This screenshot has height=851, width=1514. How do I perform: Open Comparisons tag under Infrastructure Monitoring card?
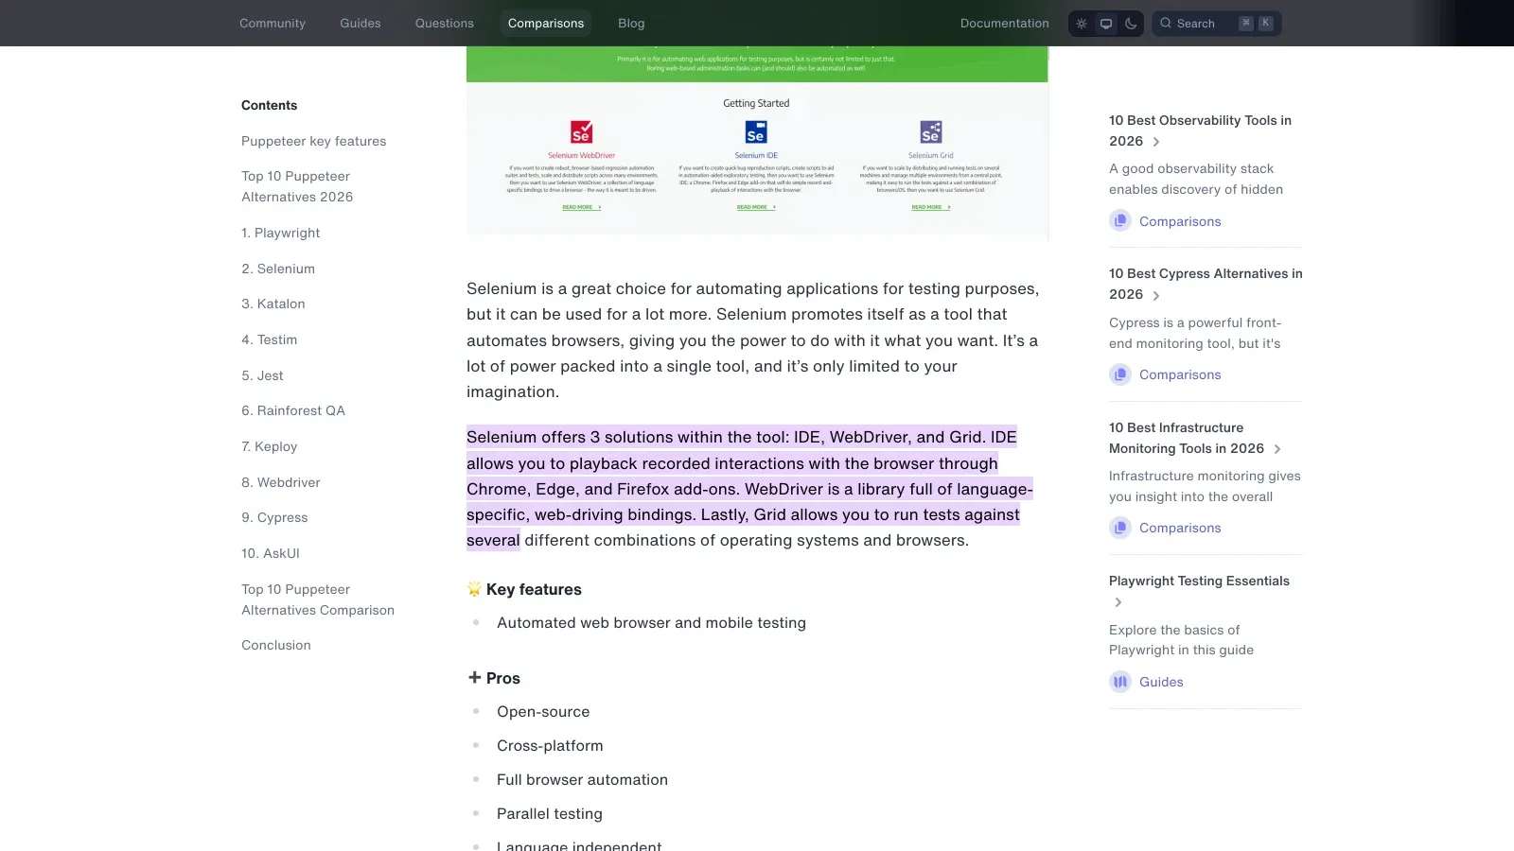pos(1180,528)
